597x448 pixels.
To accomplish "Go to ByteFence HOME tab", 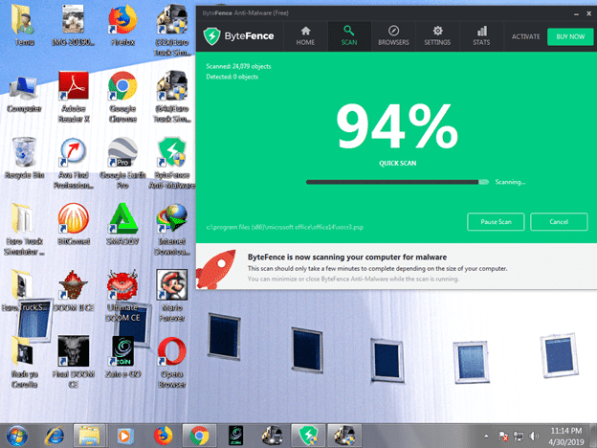I will coord(305,36).
